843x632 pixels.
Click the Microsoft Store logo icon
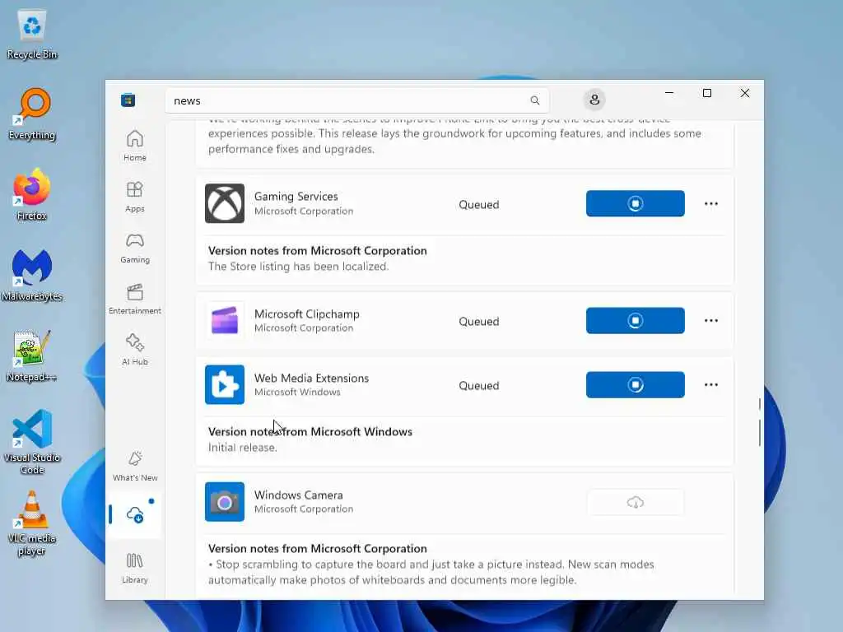click(x=128, y=100)
